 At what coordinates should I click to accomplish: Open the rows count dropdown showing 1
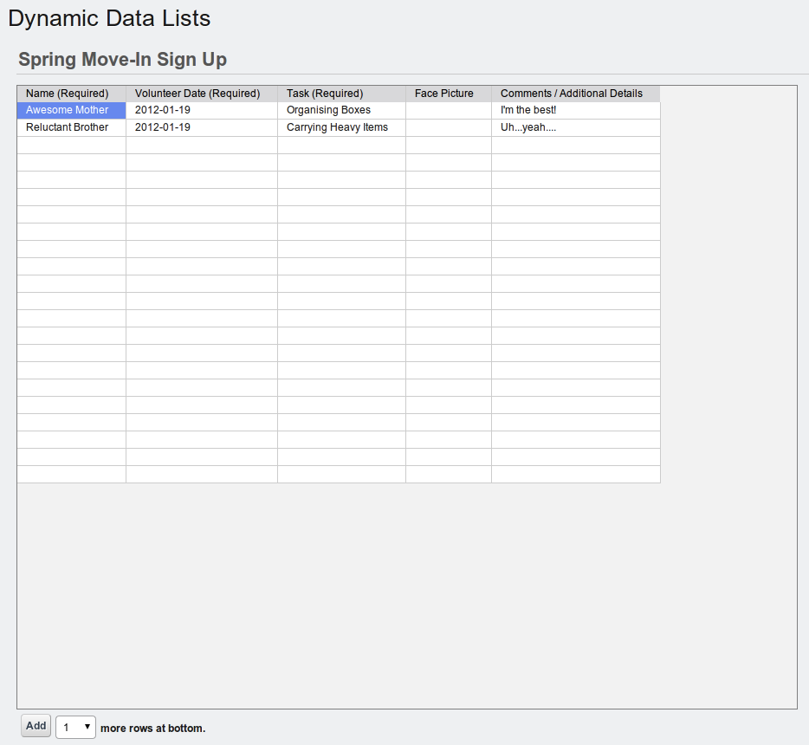pos(76,727)
